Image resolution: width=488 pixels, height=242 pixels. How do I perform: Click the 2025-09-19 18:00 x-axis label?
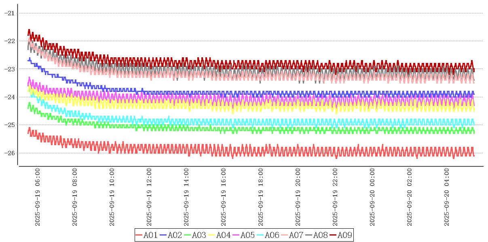261,197
